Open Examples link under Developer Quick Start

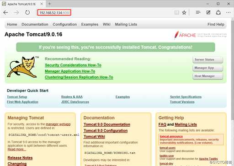pos(122,97)
